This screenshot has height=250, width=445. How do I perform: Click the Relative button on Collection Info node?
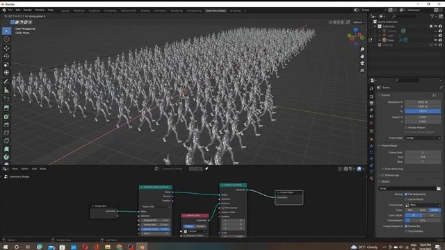[x=200, y=226]
